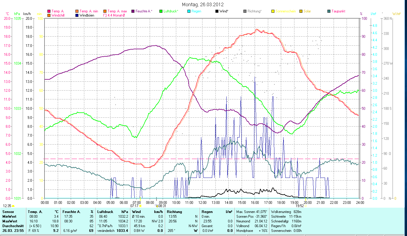This screenshot has height=236, width=407.
Task: Click the sunset sun icon at 19:52
Action: [305, 206]
